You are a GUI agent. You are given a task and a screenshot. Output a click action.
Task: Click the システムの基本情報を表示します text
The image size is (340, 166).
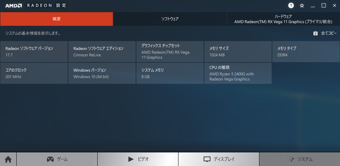coord(33,34)
